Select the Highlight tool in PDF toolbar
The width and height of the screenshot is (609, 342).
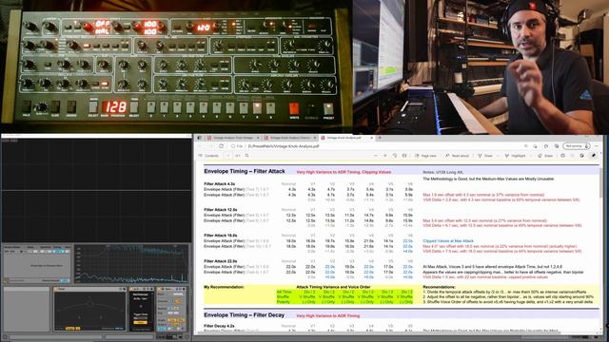pyautogui.click(x=515, y=156)
